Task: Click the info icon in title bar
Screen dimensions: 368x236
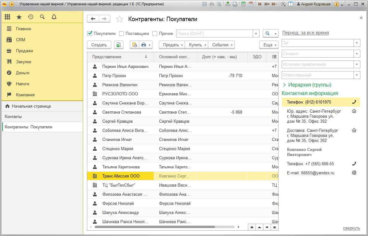Action: tap(336, 4)
